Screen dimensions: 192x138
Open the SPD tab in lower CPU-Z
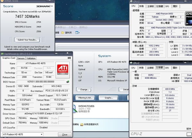tap(167, 68)
